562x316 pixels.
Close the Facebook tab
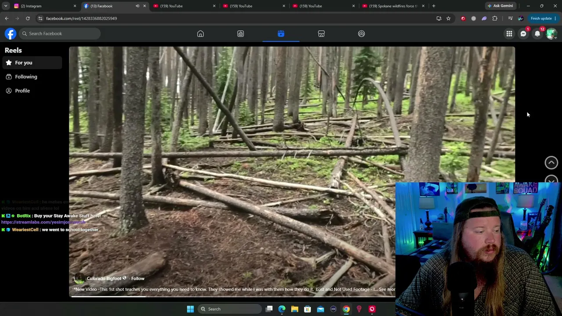(144, 6)
